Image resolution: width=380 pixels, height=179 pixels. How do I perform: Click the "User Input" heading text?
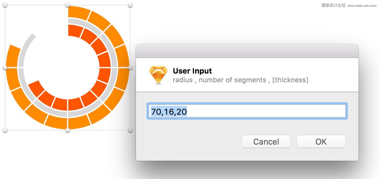click(192, 71)
